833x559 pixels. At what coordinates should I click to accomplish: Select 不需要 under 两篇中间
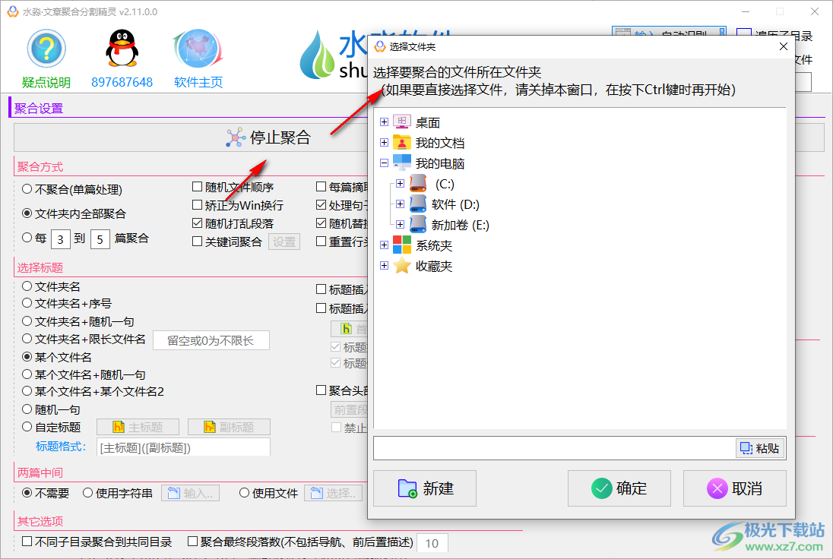(x=46, y=493)
